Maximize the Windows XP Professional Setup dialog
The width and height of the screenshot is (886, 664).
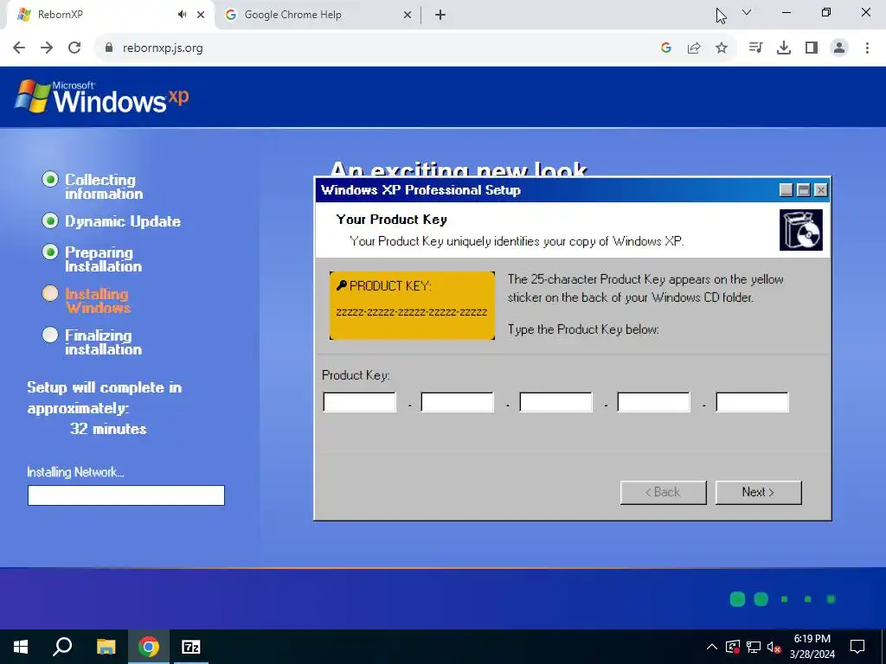(x=804, y=190)
